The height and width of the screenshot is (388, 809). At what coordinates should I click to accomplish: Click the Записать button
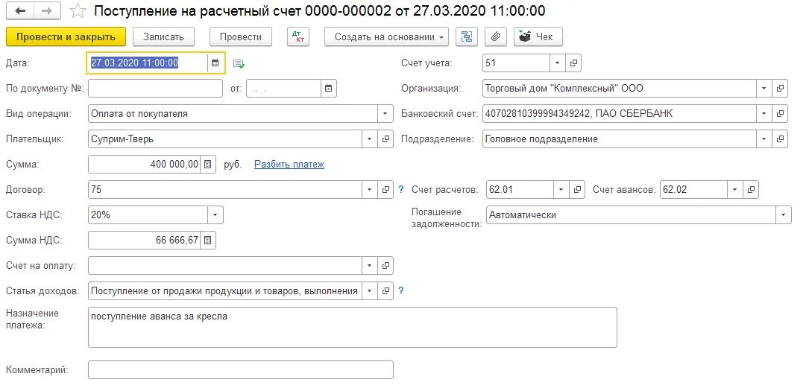pyautogui.click(x=163, y=36)
